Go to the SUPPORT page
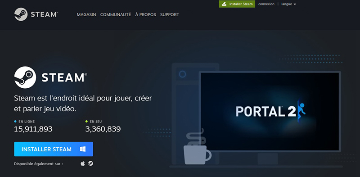 coord(170,14)
